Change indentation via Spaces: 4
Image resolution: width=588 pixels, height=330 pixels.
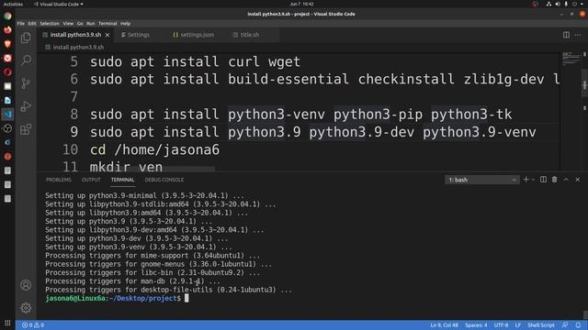click(x=476, y=325)
